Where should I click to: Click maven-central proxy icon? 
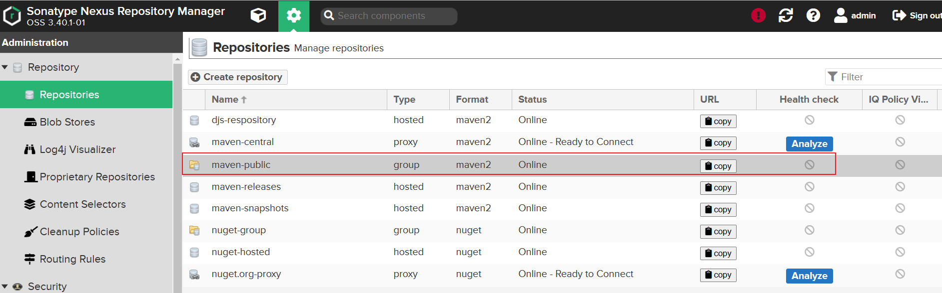[x=194, y=143]
